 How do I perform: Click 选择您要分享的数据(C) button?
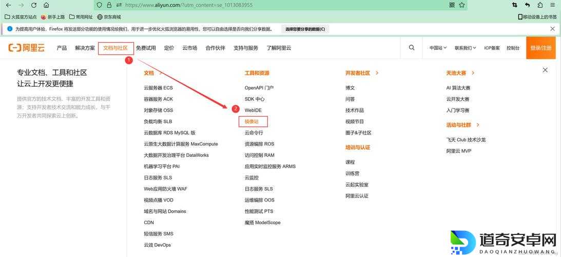coord(305,29)
